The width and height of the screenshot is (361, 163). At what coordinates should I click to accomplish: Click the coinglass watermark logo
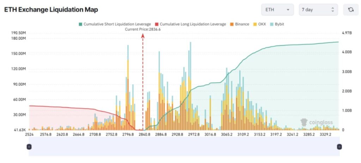pos(317,122)
